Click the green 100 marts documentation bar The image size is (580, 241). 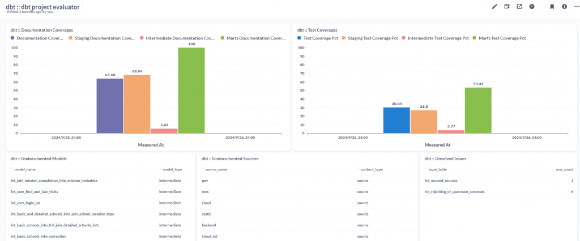(x=191, y=90)
